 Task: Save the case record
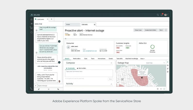click(x=161, y=30)
